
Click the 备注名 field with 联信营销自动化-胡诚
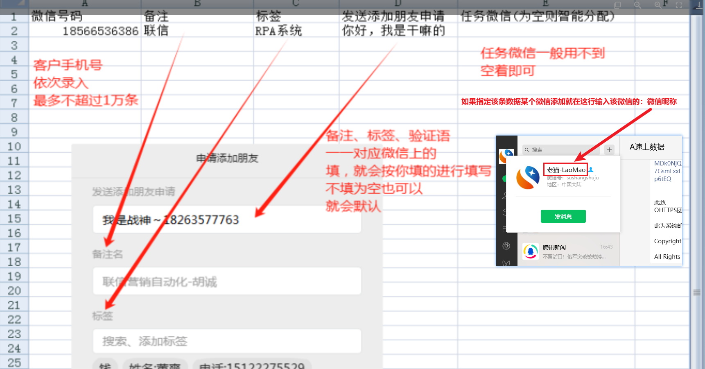227,281
